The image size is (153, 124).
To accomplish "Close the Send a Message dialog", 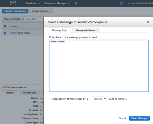I will pos(148,22).
